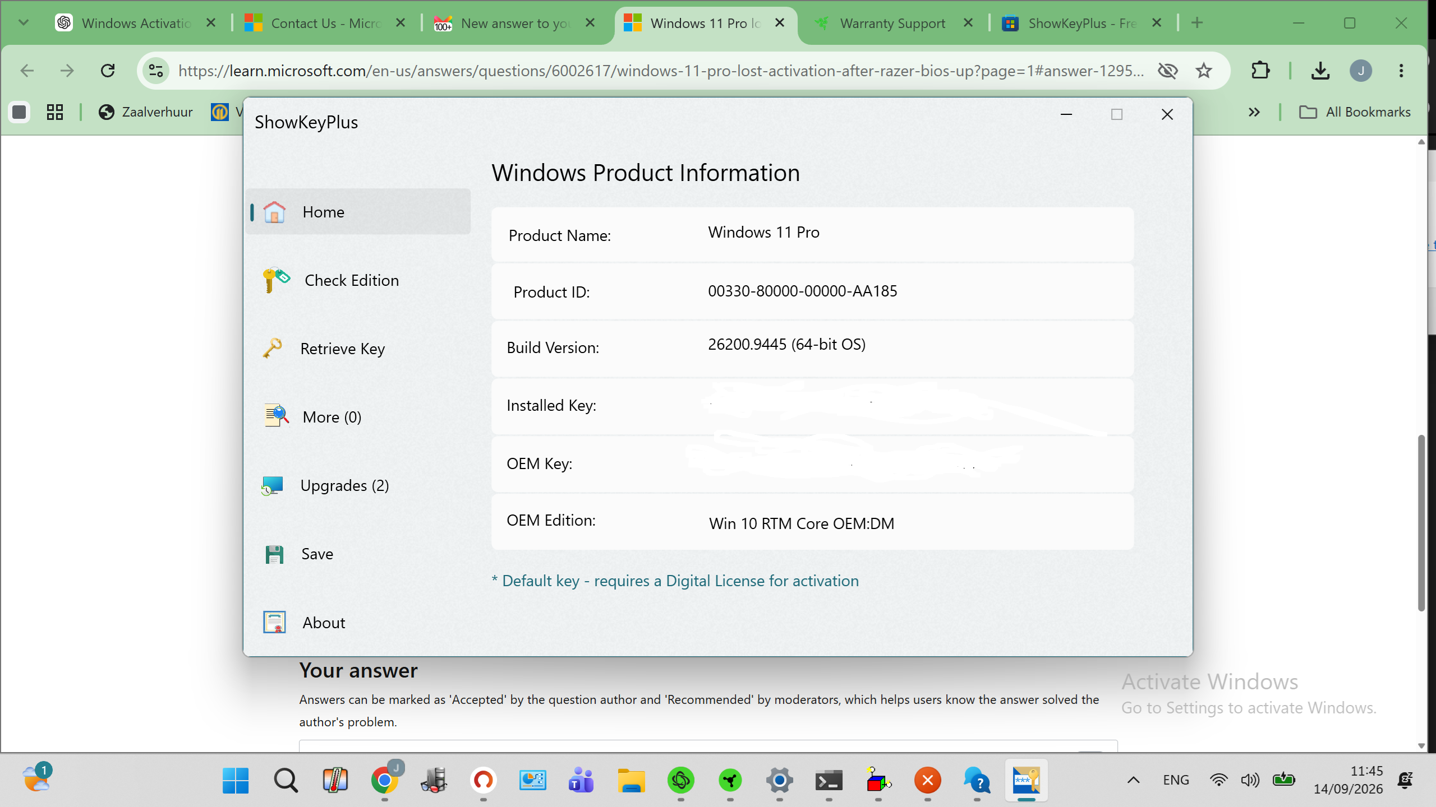This screenshot has height=807, width=1436.
Task: Click the Product ID value 00330-80000-00000-AA185
Action: click(x=802, y=291)
